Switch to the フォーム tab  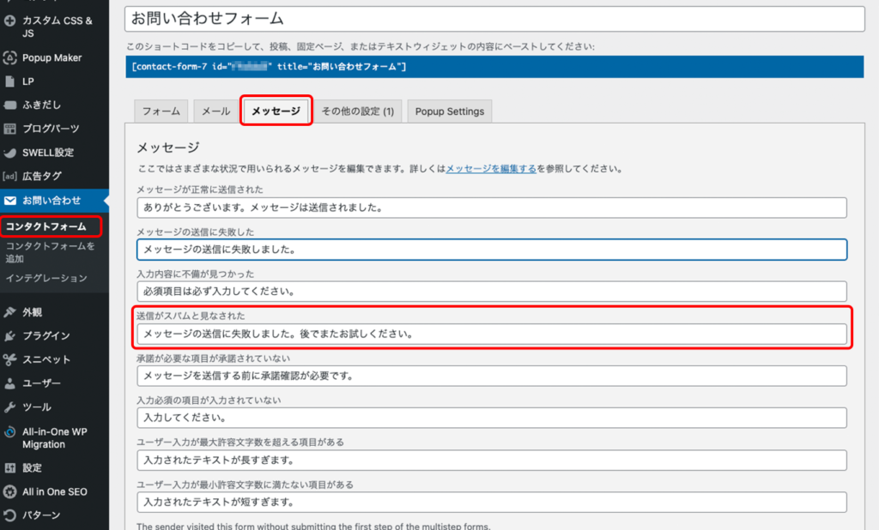(161, 111)
